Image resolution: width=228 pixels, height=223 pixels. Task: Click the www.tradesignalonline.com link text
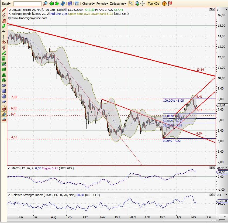click(29, 18)
